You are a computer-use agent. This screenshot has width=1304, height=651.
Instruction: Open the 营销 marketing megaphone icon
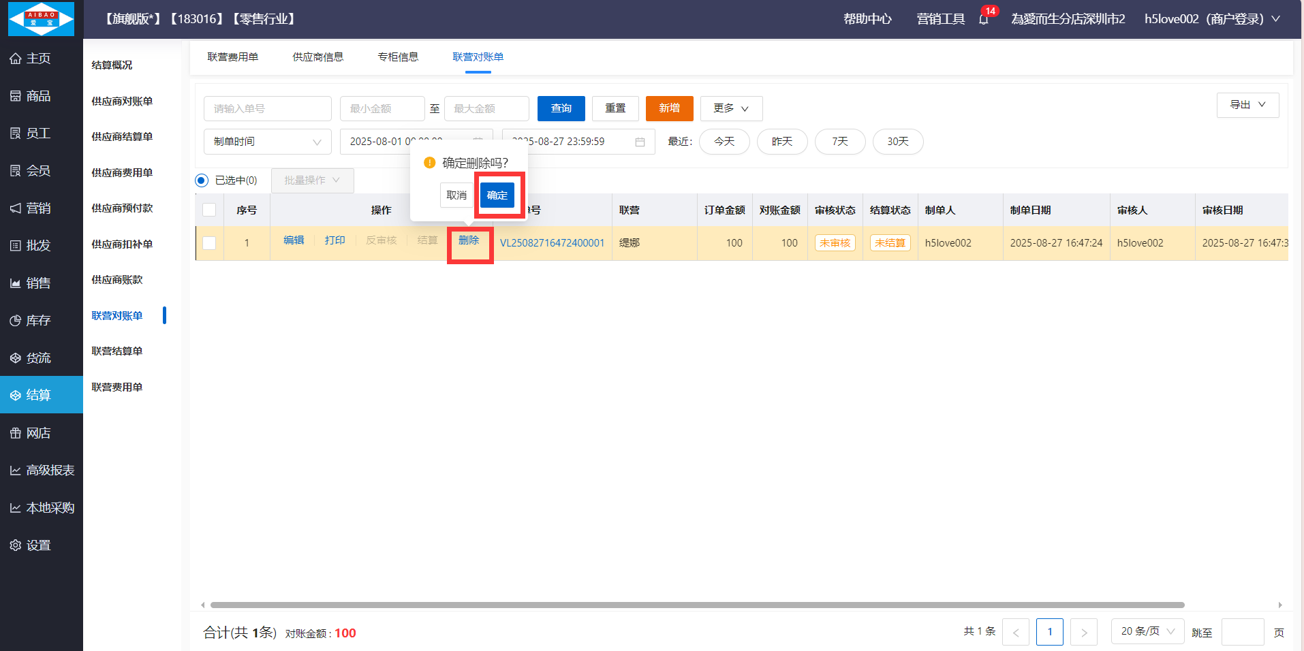pyautogui.click(x=16, y=208)
